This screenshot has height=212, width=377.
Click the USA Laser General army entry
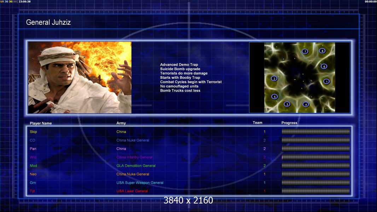(132, 191)
